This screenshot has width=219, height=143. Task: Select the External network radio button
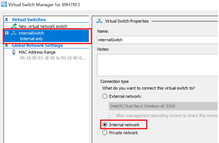click(104, 96)
